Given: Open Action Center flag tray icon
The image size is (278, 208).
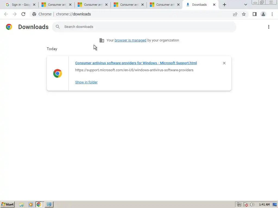Looking at the screenshot, I should 245,205.
